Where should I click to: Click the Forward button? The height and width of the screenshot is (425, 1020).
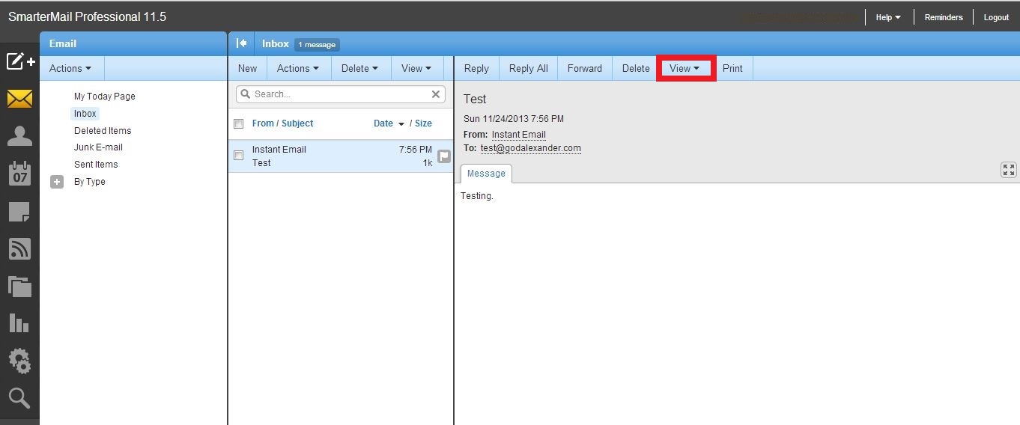tap(585, 68)
